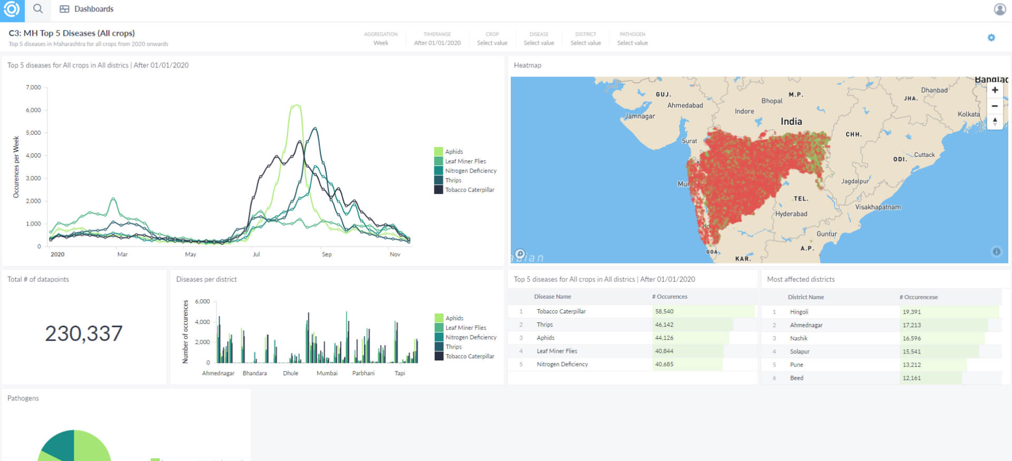Click the Beed district row
The image size is (1012, 461).
[x=881, y=378]
